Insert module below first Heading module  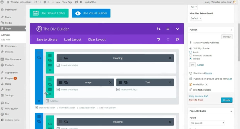(x=67, y=65)
